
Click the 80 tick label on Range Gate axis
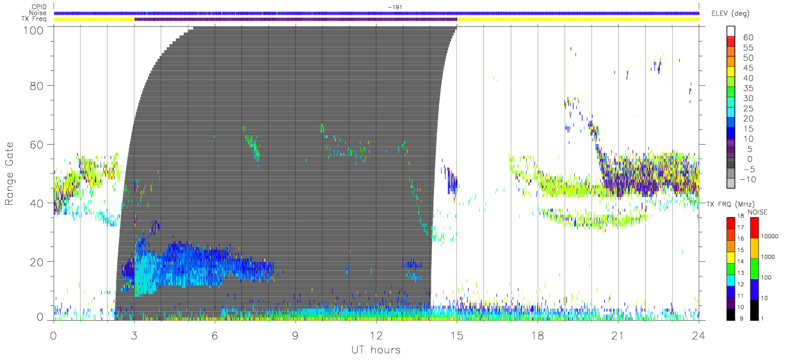coord(36,86)
